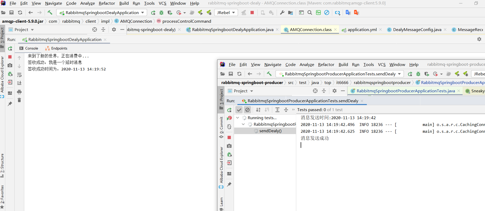The width and height of the screenshot is (485, 211).
Task: Switch to the DealyMessageConfig.java tab
Action: (x=417, y=29)
